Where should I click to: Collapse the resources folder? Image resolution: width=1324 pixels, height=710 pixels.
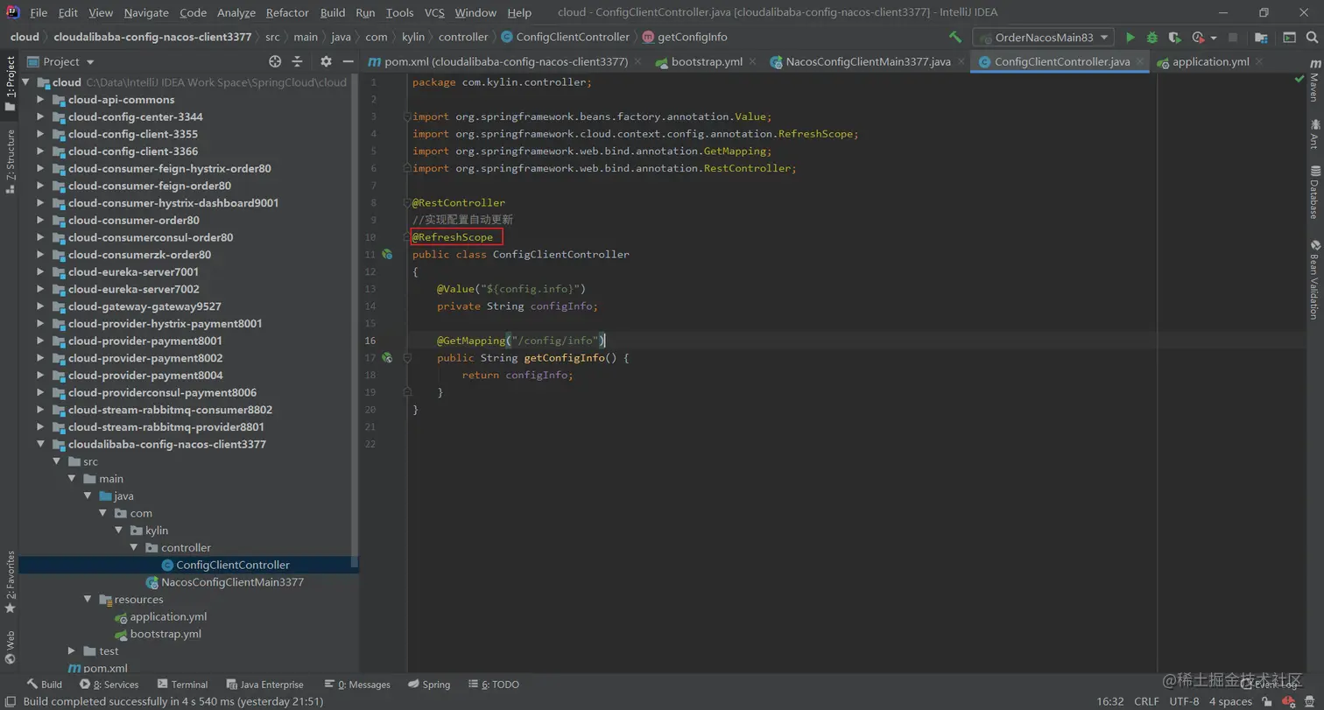click(x=88, y=600)
